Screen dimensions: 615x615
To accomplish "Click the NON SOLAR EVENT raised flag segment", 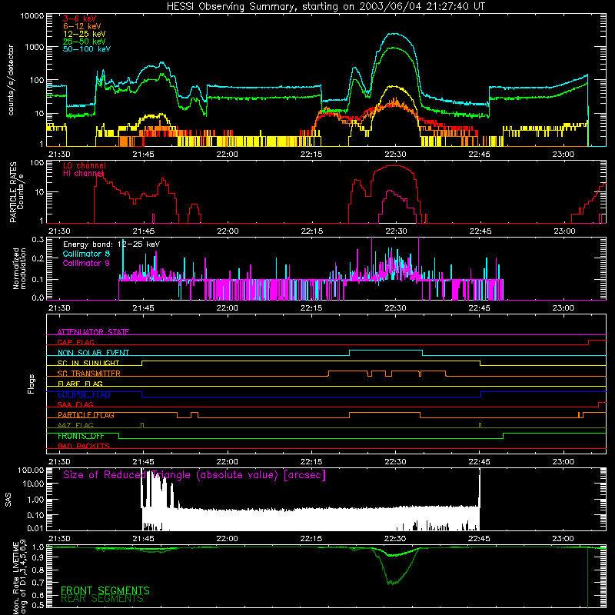I will pos(386,351).
